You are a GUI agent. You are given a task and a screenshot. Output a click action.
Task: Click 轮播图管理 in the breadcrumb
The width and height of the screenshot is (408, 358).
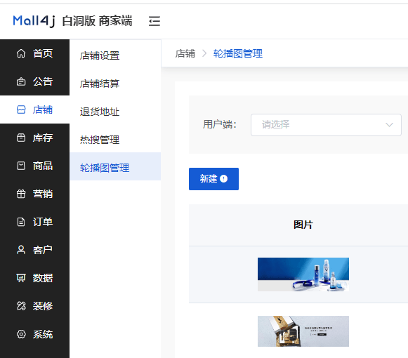tap(238, 53)
